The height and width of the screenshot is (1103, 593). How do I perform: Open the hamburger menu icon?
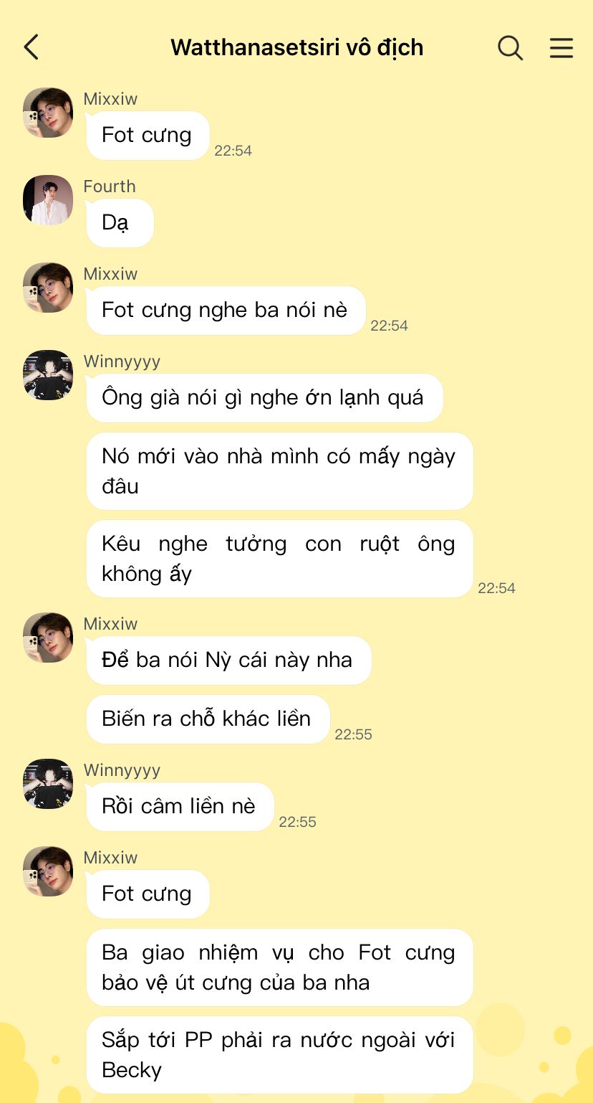point(561,47)
